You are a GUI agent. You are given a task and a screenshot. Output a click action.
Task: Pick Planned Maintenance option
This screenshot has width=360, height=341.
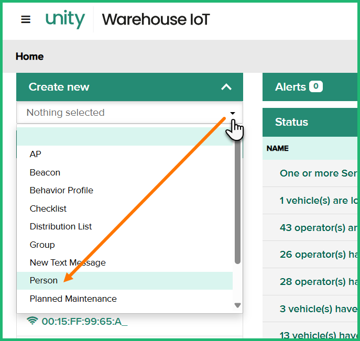coord(73,299)
